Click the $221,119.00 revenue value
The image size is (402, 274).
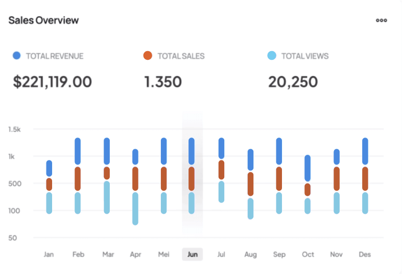pyautogui.click(x=53, y=82)
